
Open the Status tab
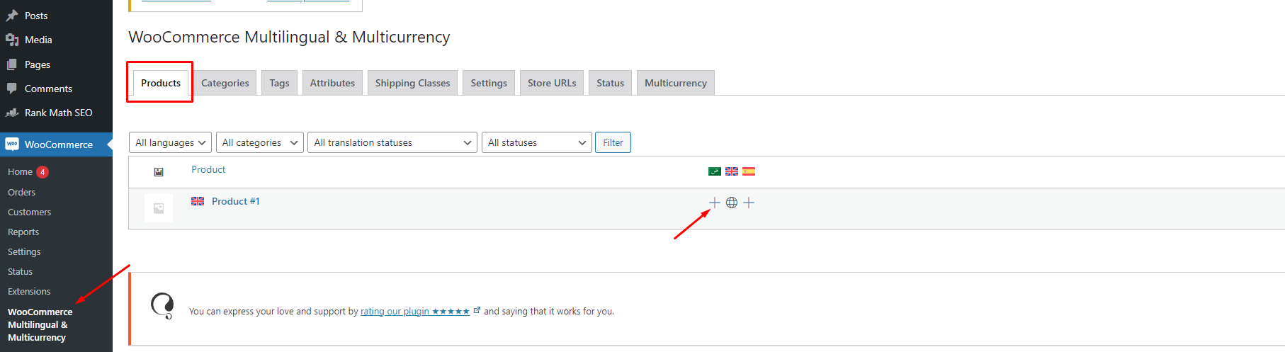pos(610,83)
